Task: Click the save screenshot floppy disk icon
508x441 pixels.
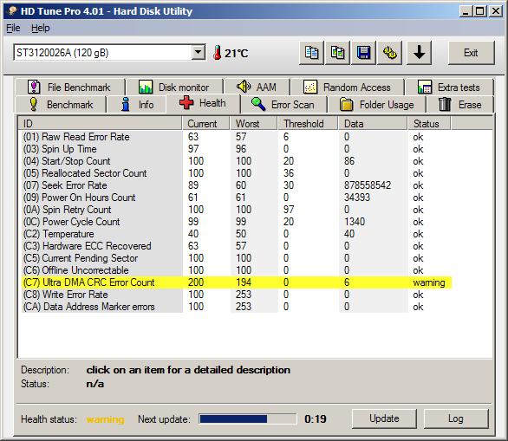Action: click(363, 53)
